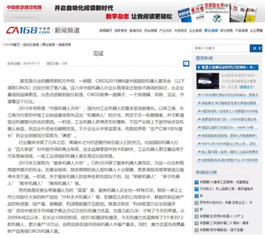Click the blue comment icon beside article date

coord(186,64)
